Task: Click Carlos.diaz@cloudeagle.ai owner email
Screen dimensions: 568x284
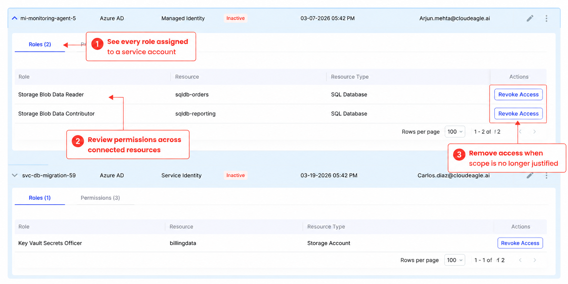Action: (x=453, y=175)
